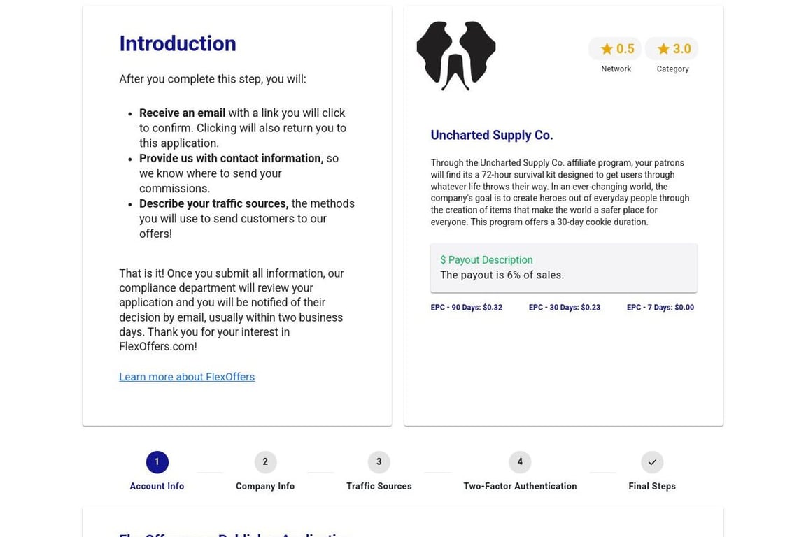The width and height of the screenshot is (806, 537).
Task: Click the Payout Description dollar heading
Action: (x=486, y=260)
